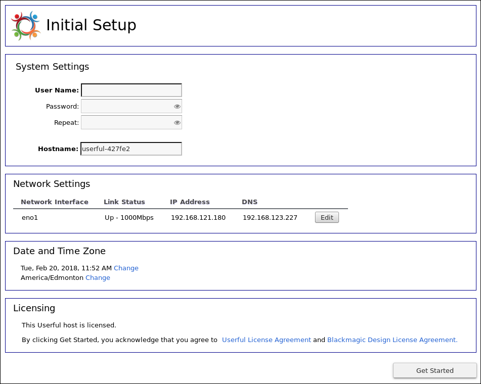
Task: Click the System Settings heading
Action: pos(53,67)
